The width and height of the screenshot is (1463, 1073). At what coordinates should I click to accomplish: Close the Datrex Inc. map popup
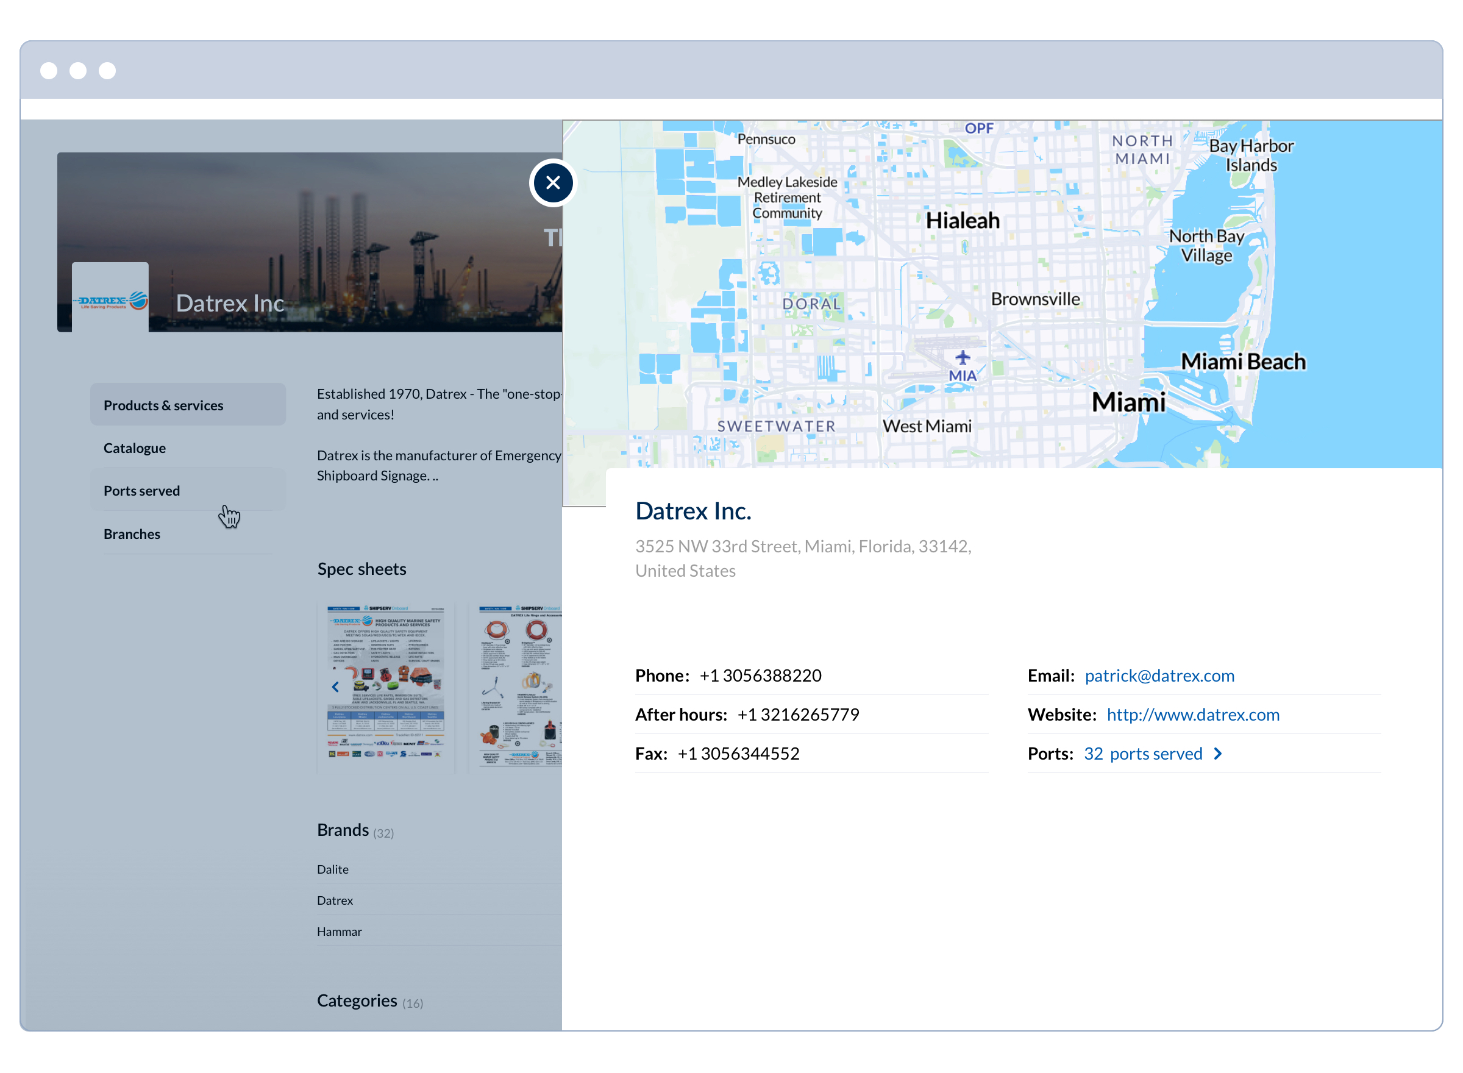tap(553, 182)
